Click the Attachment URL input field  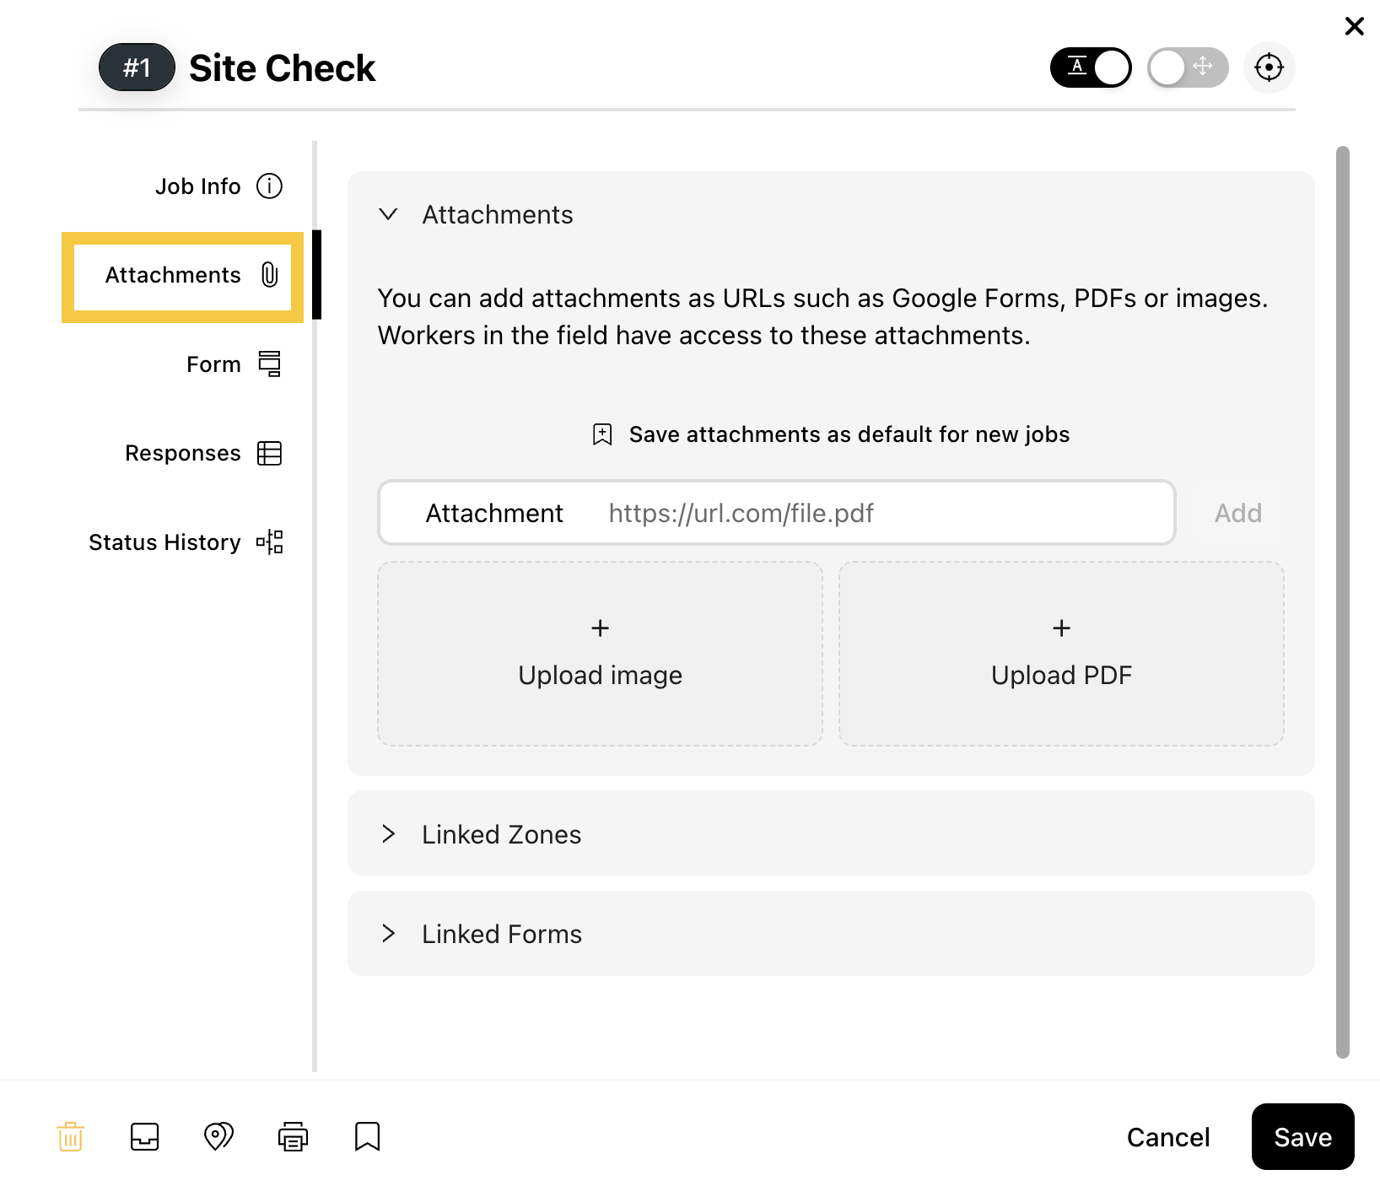click(776, 513)
